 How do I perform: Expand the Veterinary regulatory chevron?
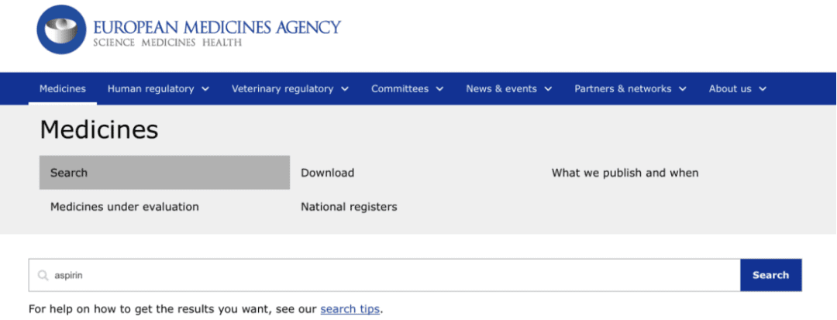[345, 89]
